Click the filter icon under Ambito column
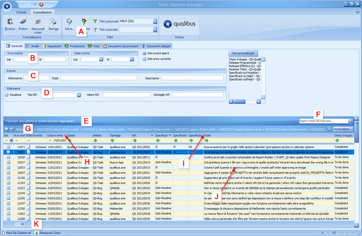Viewport: 362px width, 236px height. [95, 141]
